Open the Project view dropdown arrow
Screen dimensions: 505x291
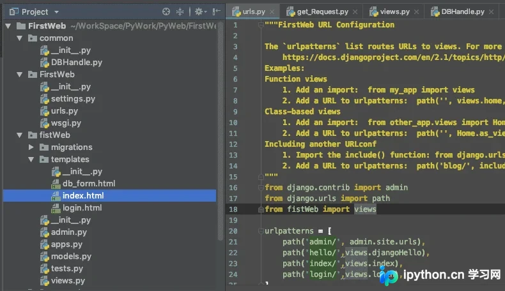tap(56, 12)
